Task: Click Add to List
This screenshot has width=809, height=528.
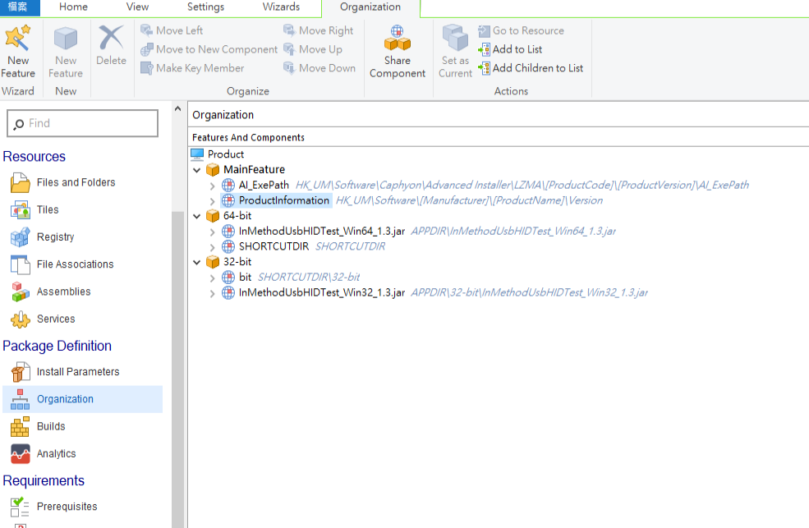Action: coord(510,49)
